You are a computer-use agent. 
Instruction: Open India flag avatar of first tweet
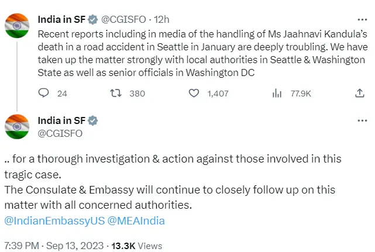click(17, 26)
